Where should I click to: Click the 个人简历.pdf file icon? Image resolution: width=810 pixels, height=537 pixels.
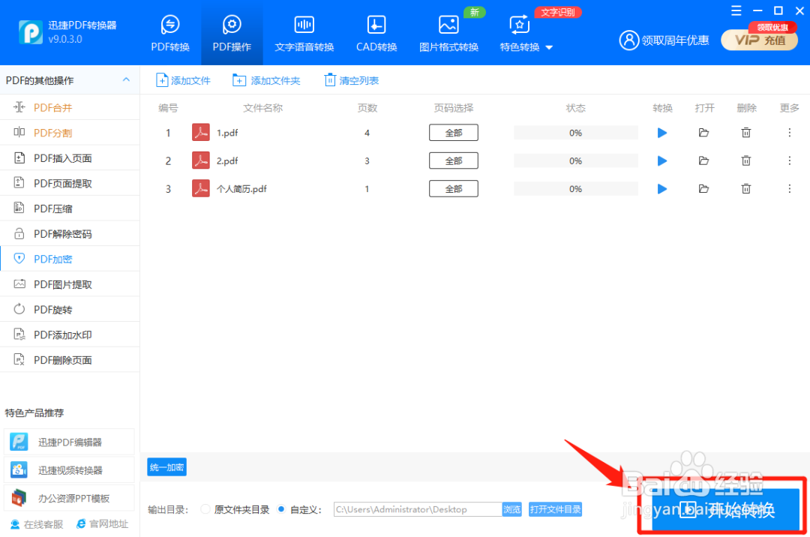pyautogui.click(x=200, y=188)
